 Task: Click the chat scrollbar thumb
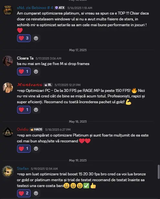(x=159, y=172)
